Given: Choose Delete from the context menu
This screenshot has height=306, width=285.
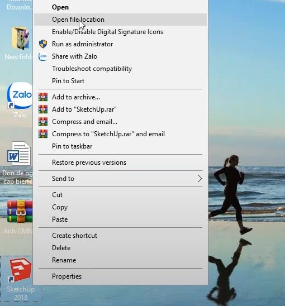Looking at the screenshot, I should coord(120,248).
